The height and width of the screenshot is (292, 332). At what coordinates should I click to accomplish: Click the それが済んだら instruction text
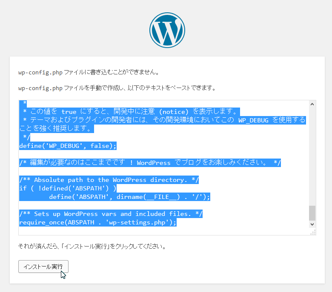click(x=92, y=247)
